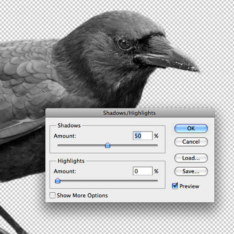Enable the Show More Options checkbox
Viewport: 234px width, 234px height.
[x=52, y=195]
